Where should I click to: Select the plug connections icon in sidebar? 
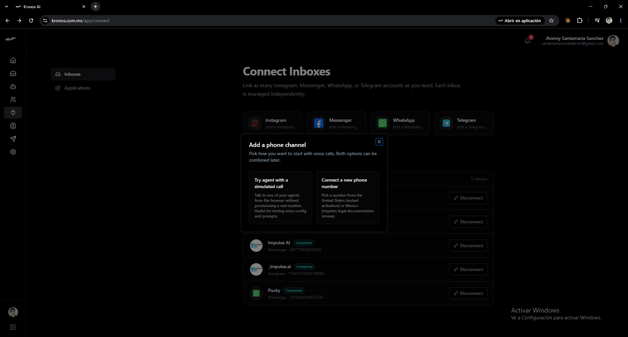tap(13, 113)
